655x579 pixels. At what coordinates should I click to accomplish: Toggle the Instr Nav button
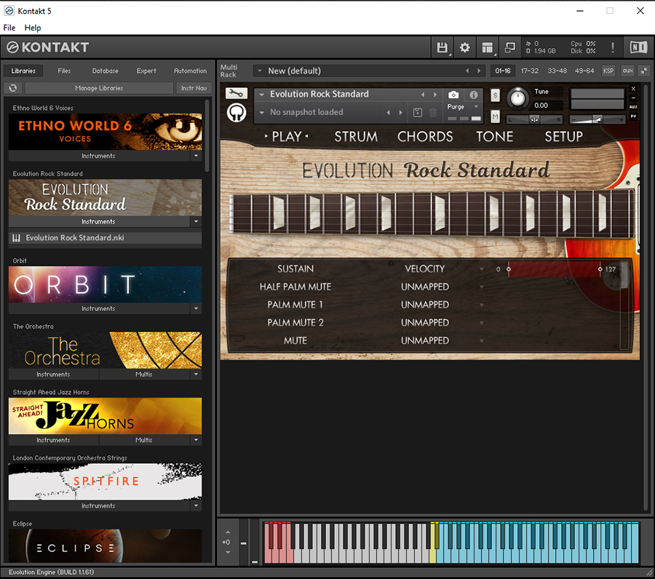click(194, 88)
